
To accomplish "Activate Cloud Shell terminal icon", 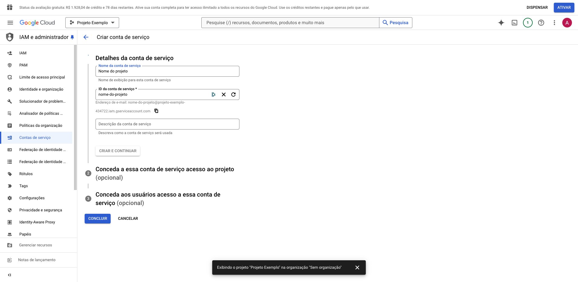I will [x=514, y=23].
